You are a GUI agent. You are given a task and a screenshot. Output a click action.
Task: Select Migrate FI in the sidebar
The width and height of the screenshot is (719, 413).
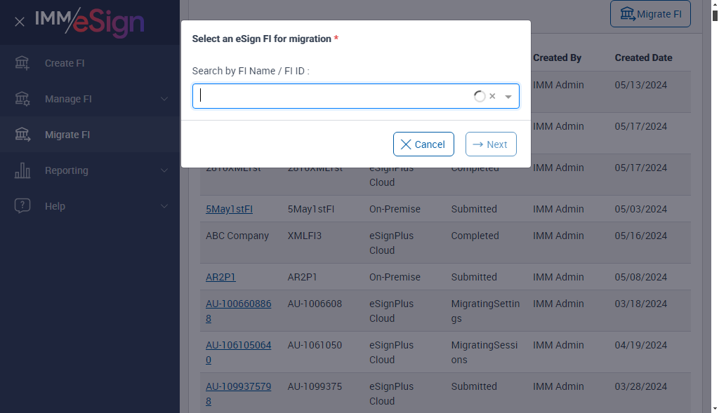67,135
